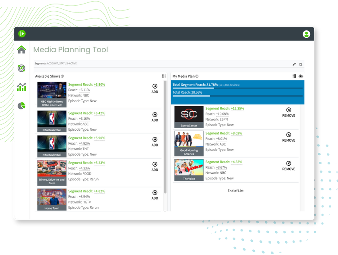Click Segment Reach +4.82% value

[x=99, y=191]
